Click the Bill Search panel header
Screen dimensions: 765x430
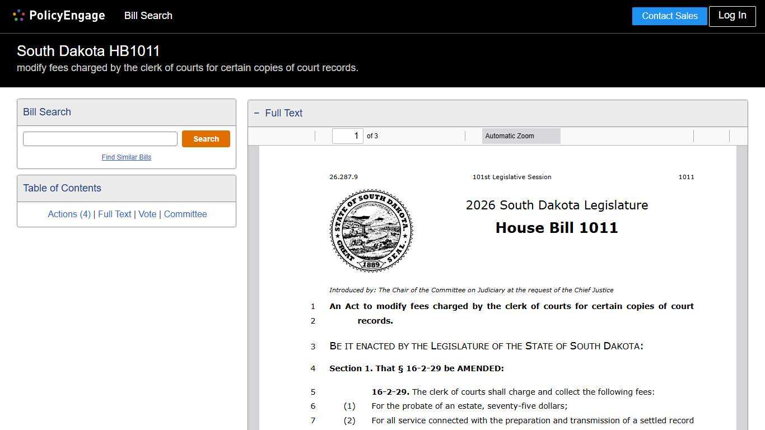pyautogui.click(x=46, y=112)
